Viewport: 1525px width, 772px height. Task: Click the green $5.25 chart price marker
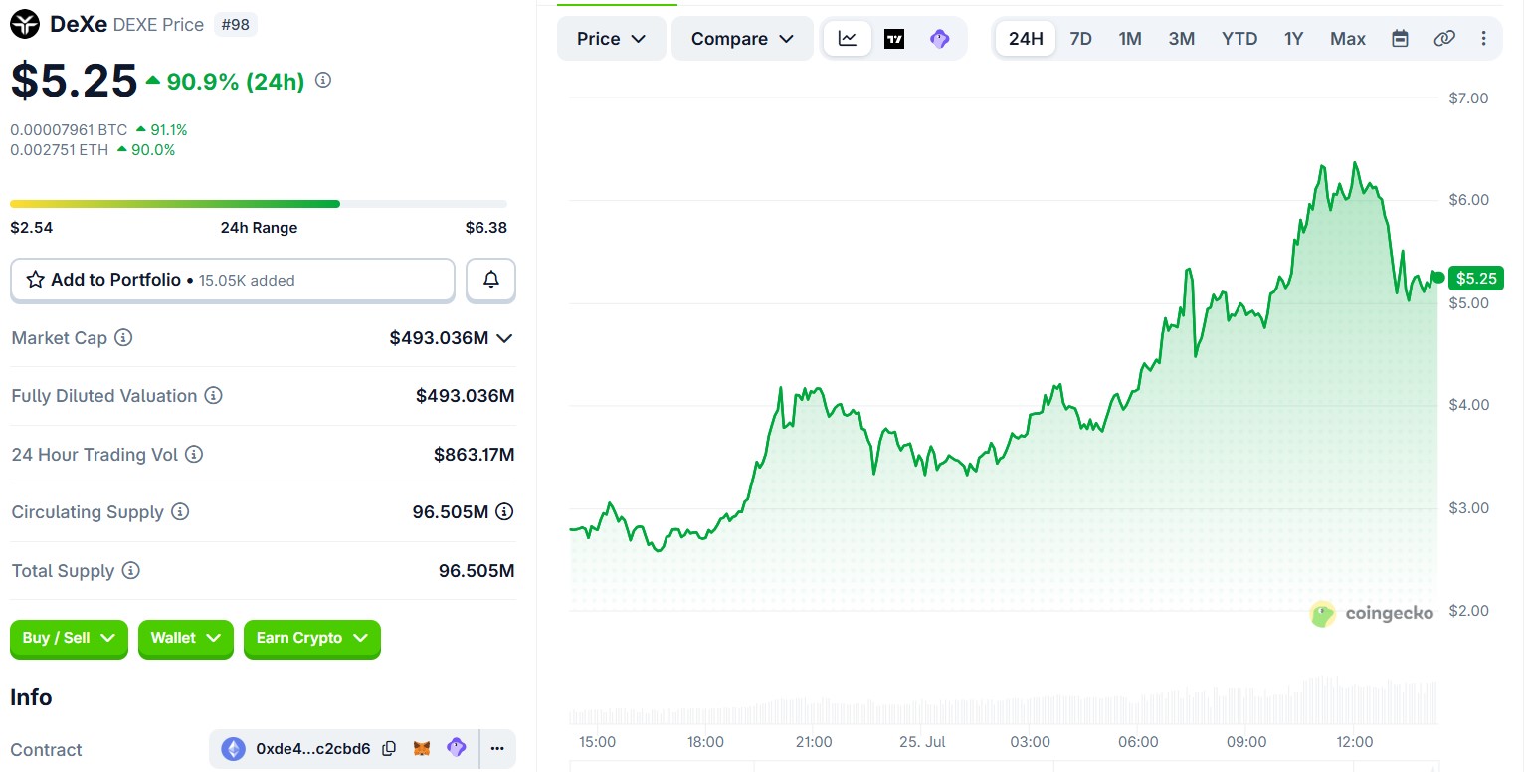[x=1476, y=279]
